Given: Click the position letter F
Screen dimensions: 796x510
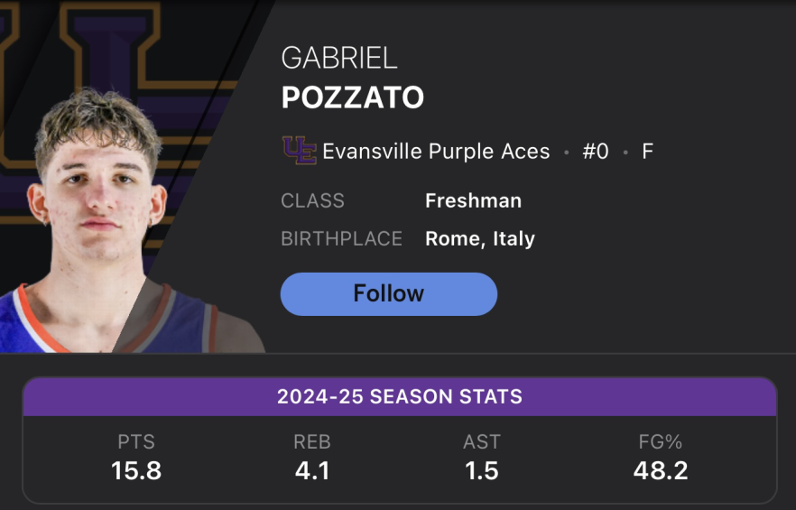Looking at the screenshot, I should coord(647,152).
